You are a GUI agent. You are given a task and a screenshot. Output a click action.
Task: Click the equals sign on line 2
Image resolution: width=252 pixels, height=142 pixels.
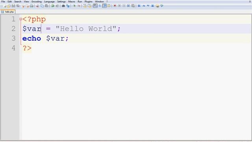48,29
